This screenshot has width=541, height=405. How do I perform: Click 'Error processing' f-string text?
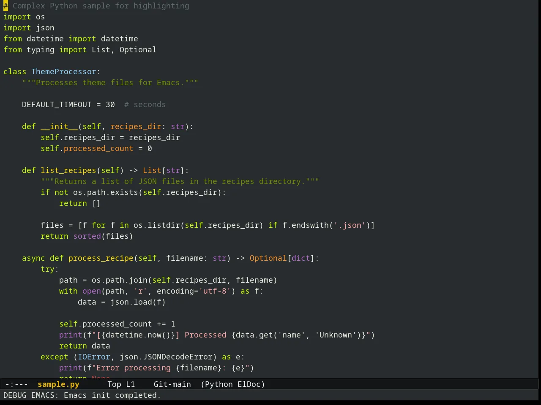(x=133, y=368)
